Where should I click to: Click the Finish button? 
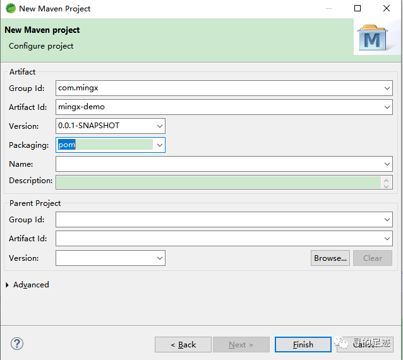click(x=303, y=344)
